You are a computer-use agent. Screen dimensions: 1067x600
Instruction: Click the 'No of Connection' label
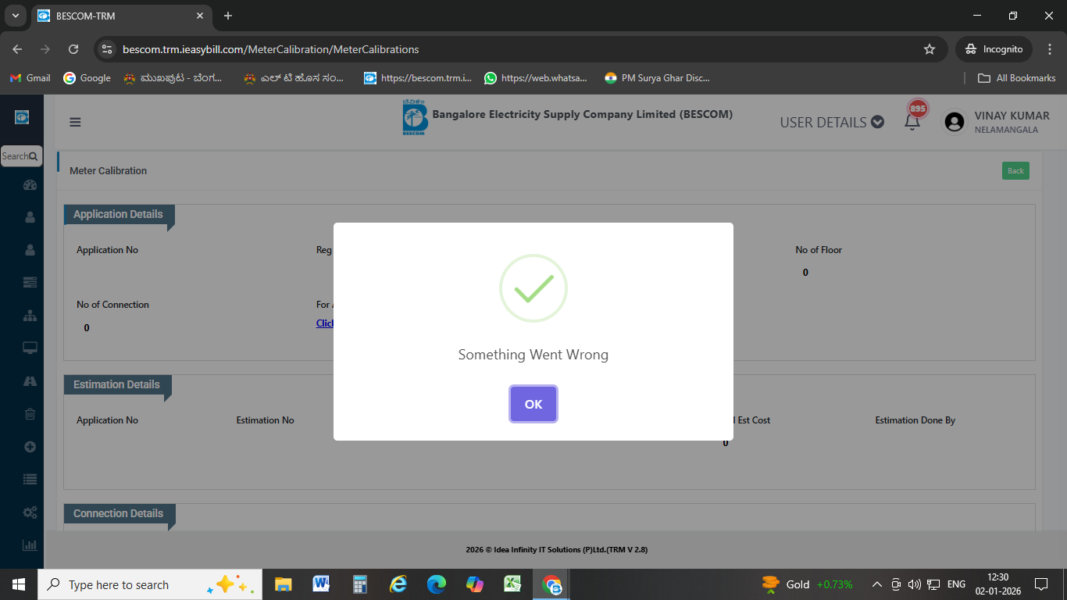point(112,305)
